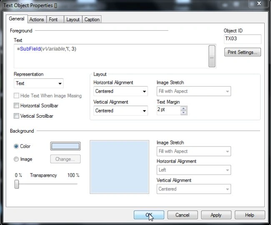Open the Layout tab
This screenshot has width=271, height=225.
click(x=73, y=20)
